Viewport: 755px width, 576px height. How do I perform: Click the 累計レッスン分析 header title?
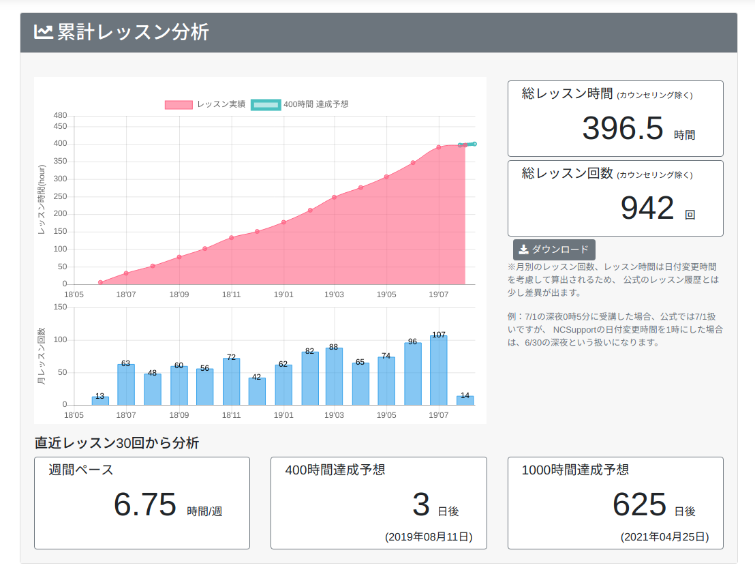click(x=133, y=32)
